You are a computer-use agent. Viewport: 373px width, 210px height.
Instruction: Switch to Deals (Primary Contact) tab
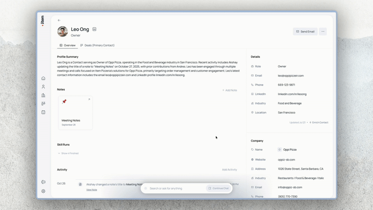coord(97,45)
